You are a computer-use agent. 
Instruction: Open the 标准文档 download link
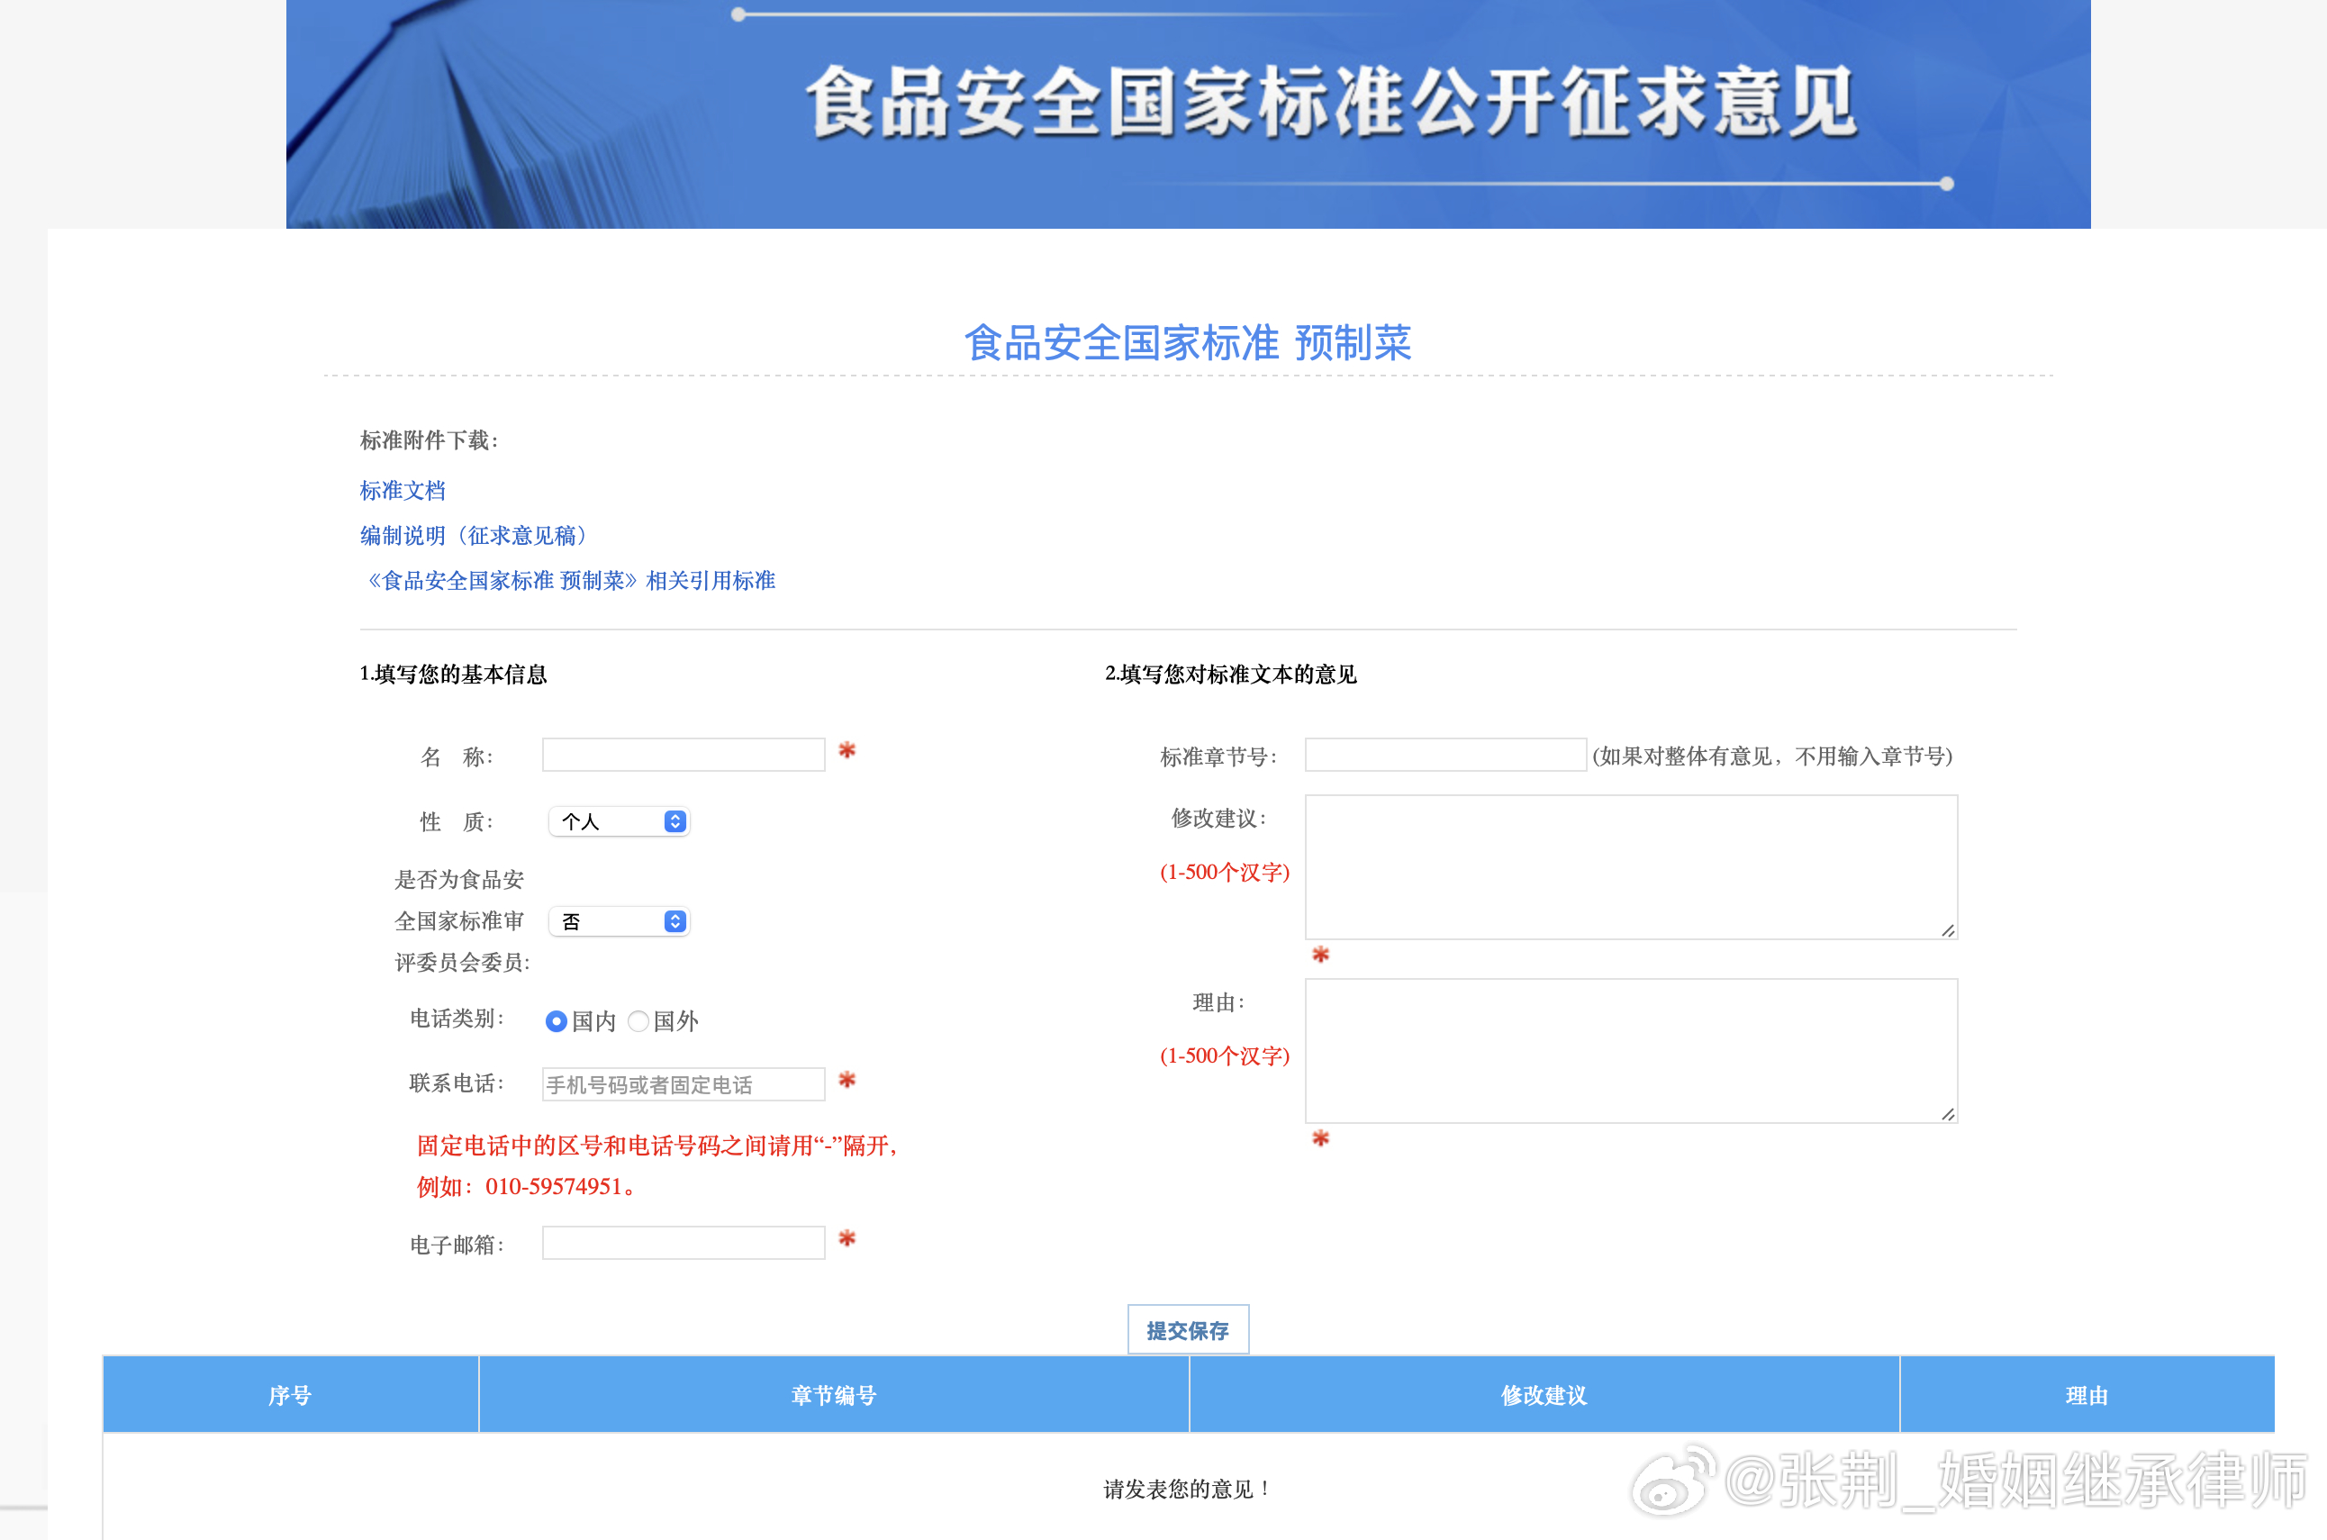pos(403,490)
